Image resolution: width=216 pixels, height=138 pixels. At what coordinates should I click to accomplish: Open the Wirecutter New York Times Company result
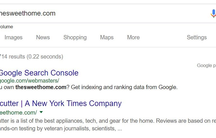[61, 103]
